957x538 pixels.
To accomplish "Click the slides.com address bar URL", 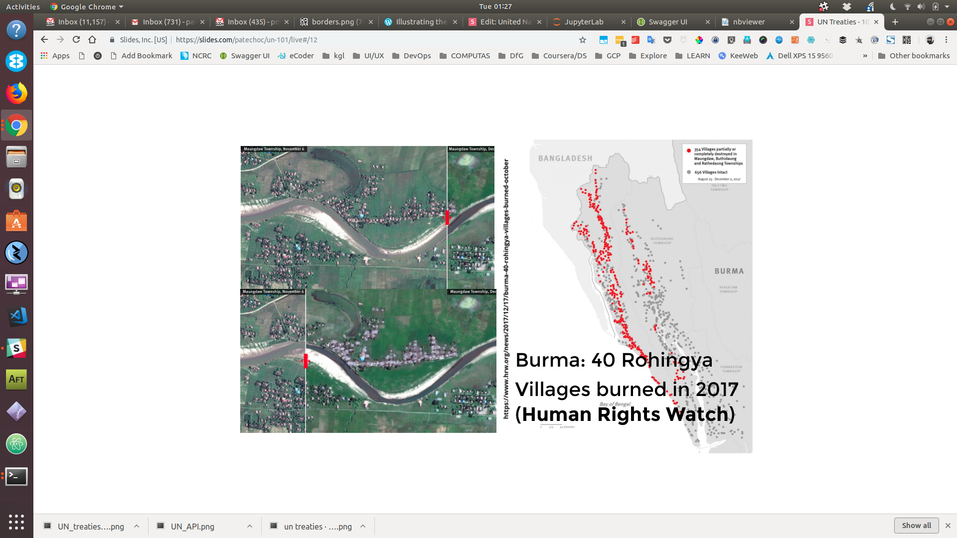I will (x=246, y=40).
